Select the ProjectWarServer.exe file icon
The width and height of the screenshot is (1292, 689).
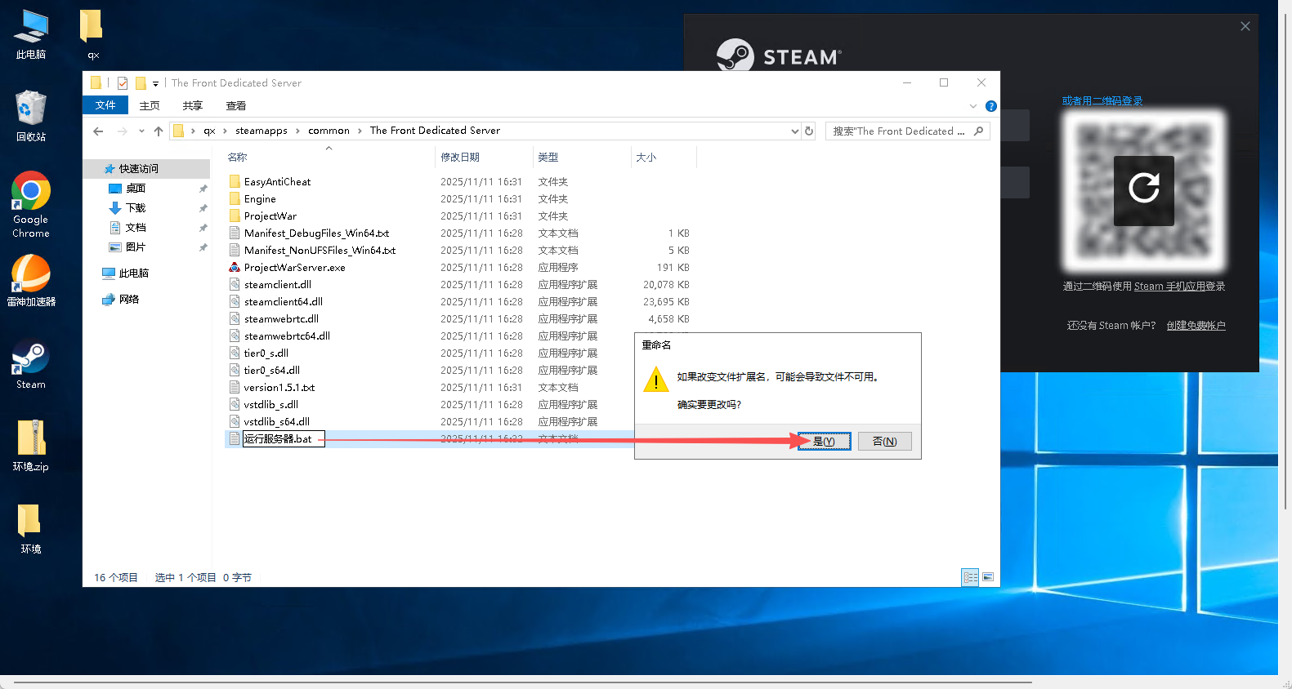(x=235, y=268)
